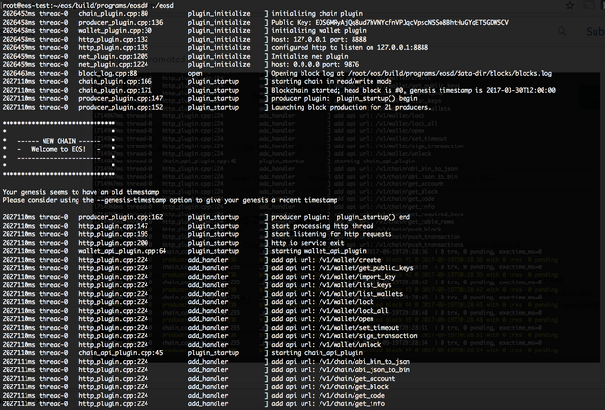Click 'host: 127.0.0.1 port: 8888' text
605x410 pixels.
320,40
